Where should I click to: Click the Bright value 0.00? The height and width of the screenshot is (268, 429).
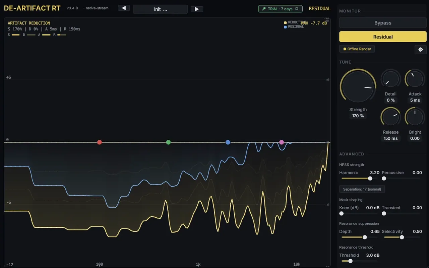click(x=415, y=139)
